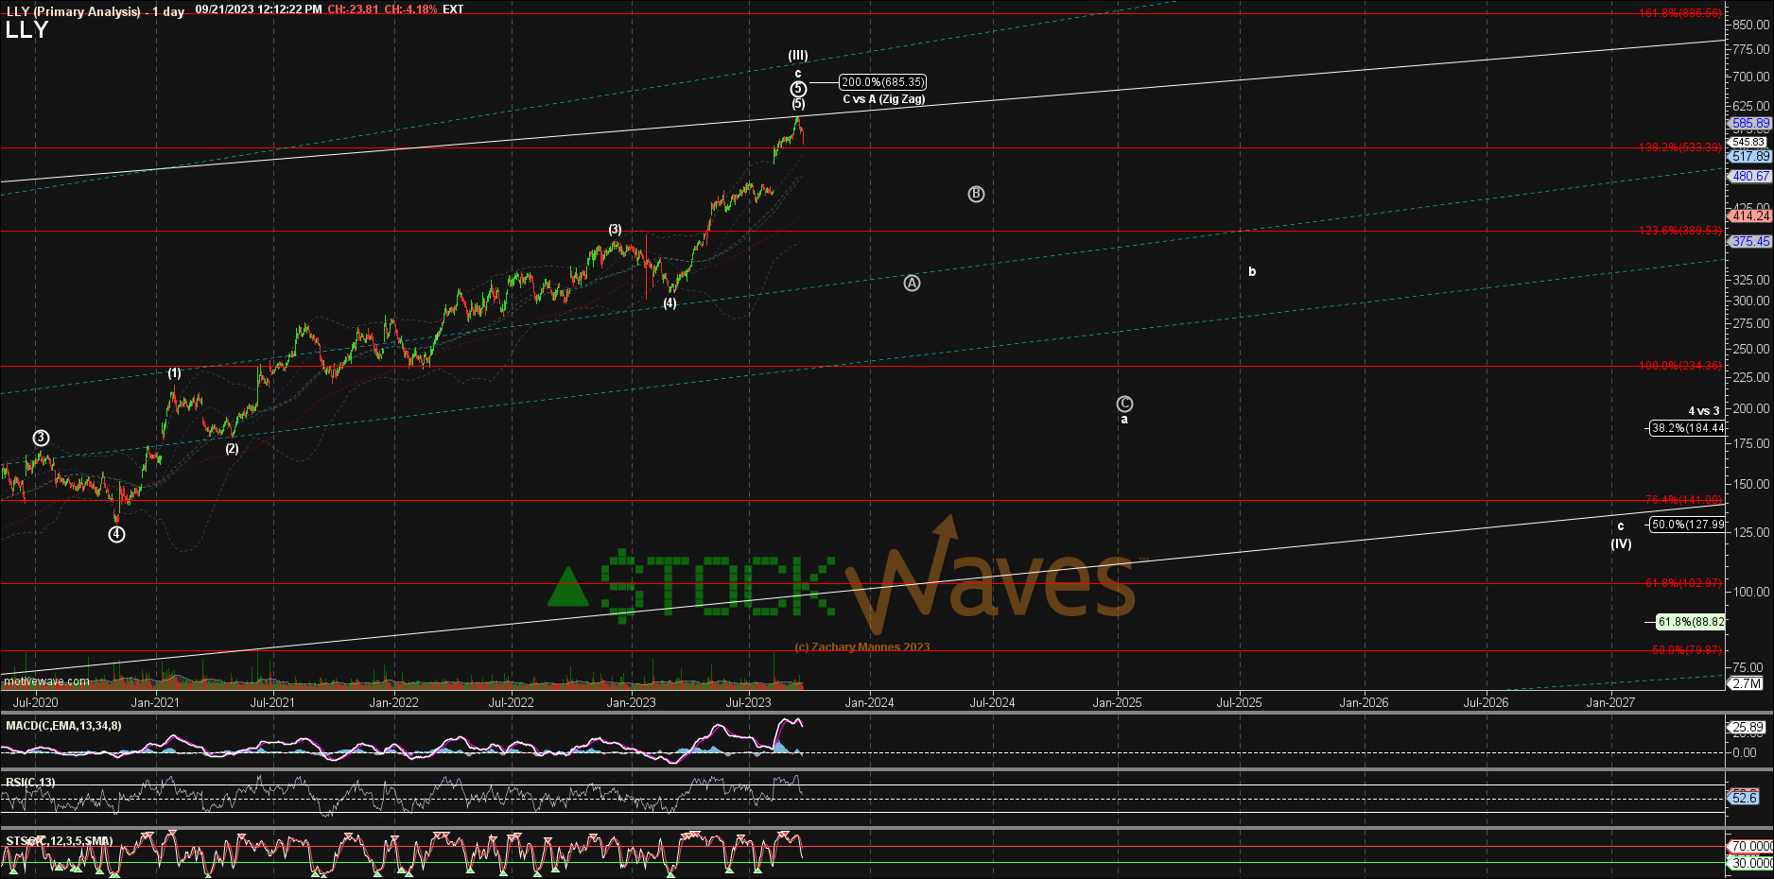Click the Jul-2026 date on time axis
Viewport: 1774px width, 879px height.
click(x=1486, y=702)
